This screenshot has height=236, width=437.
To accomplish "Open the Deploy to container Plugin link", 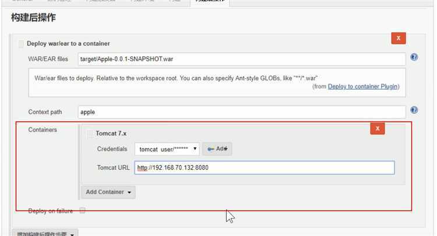I will click(363, 87).
